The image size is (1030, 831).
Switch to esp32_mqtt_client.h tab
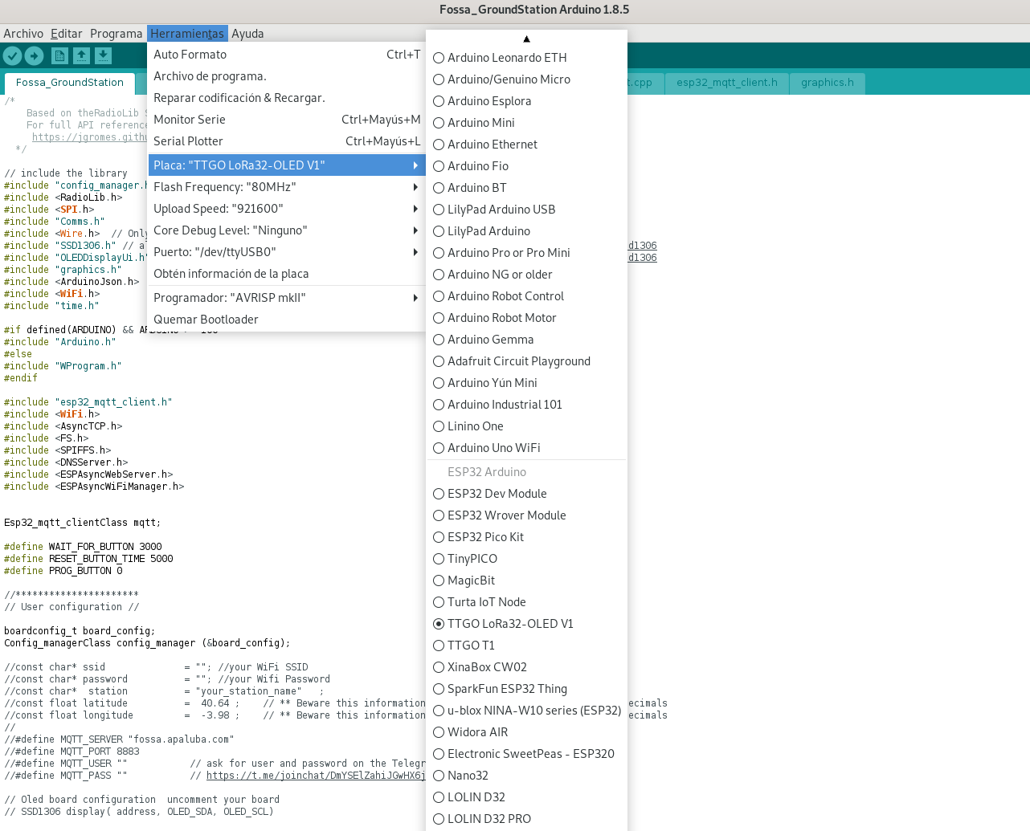tap(727, 83)
